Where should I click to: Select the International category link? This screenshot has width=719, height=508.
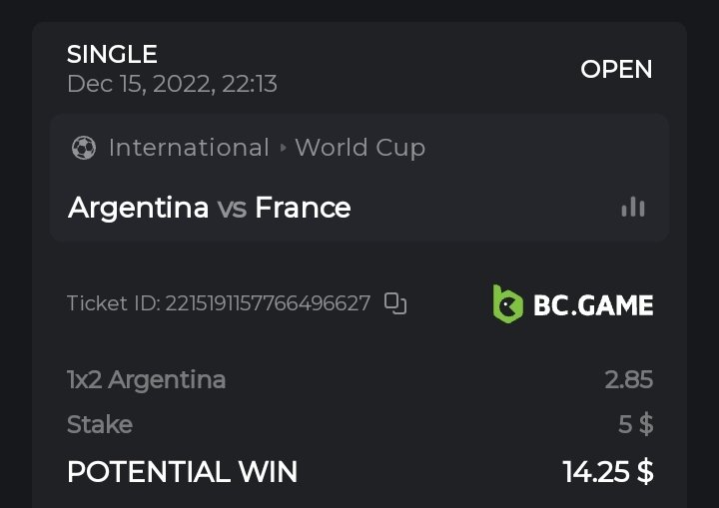[189, 148]
